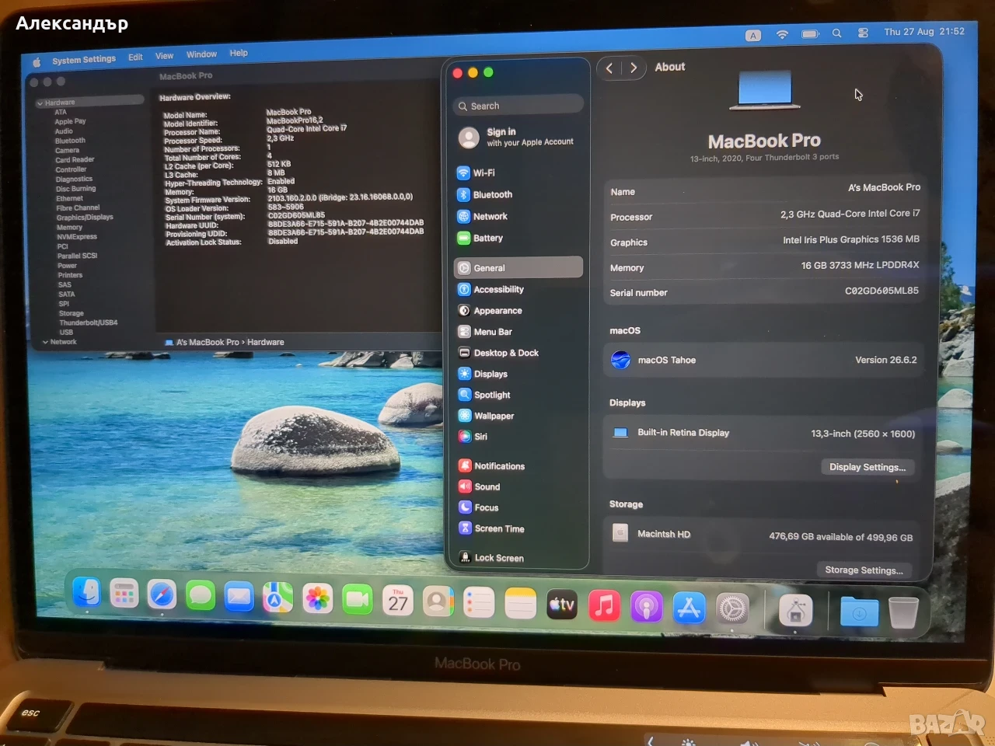Open Spotlight search in menu bar
Screen dimensions: 995x746
tap(836, 33)
